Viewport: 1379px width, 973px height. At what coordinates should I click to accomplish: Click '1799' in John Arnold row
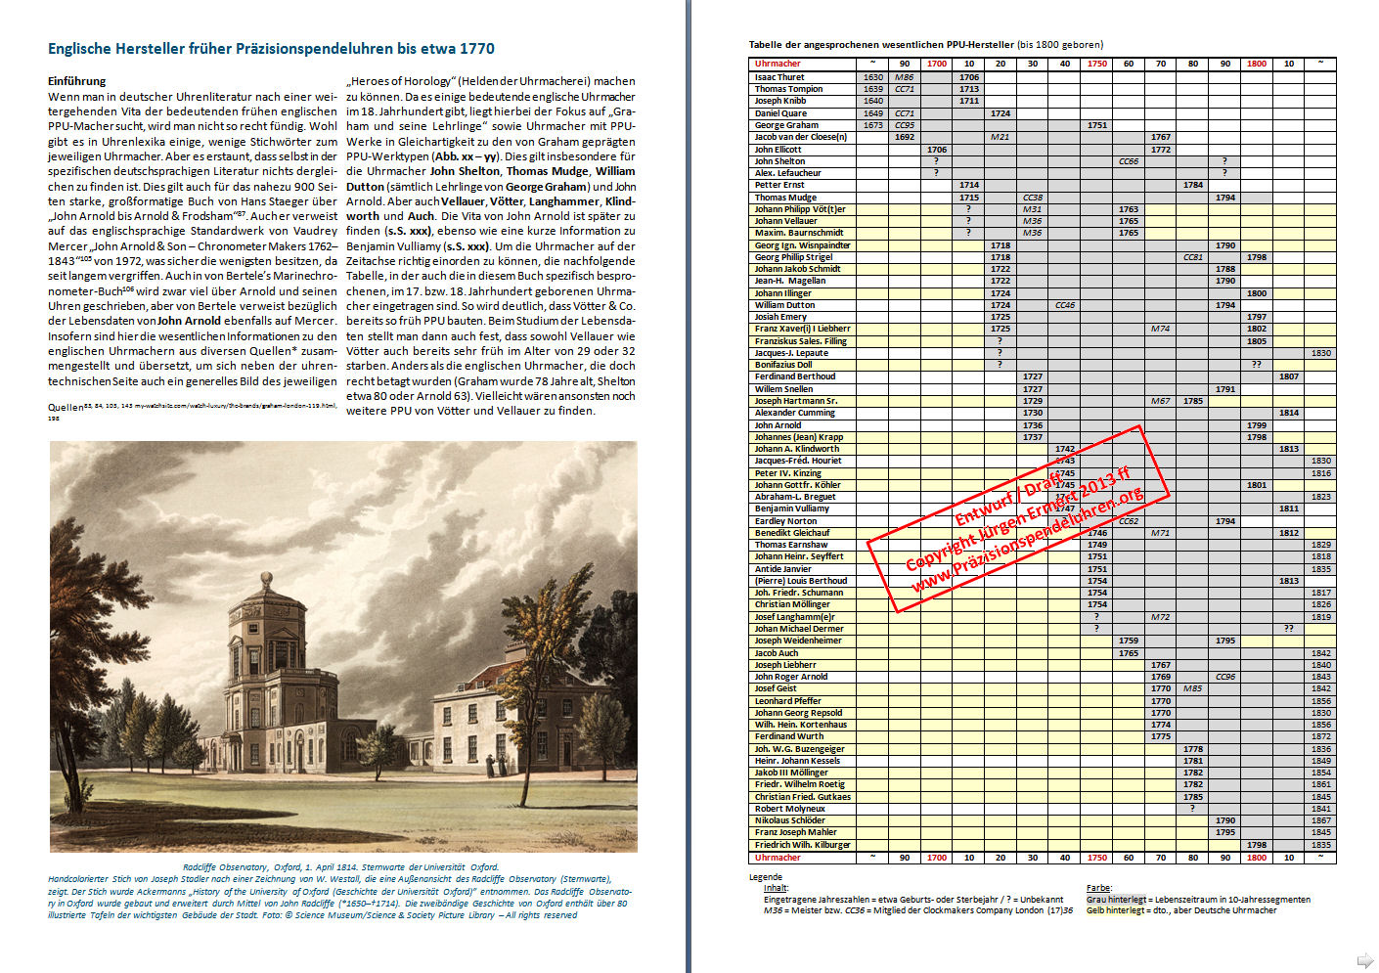[1257, 425]
